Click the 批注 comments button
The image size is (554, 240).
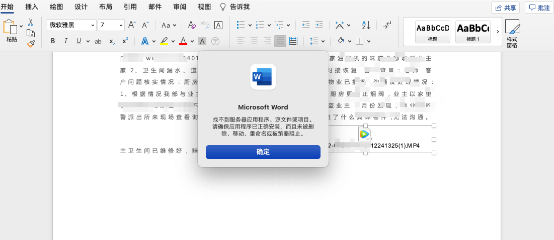(539, 8)
